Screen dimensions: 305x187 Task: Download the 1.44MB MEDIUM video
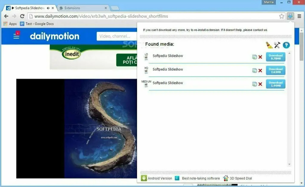[x=276, y=84]
